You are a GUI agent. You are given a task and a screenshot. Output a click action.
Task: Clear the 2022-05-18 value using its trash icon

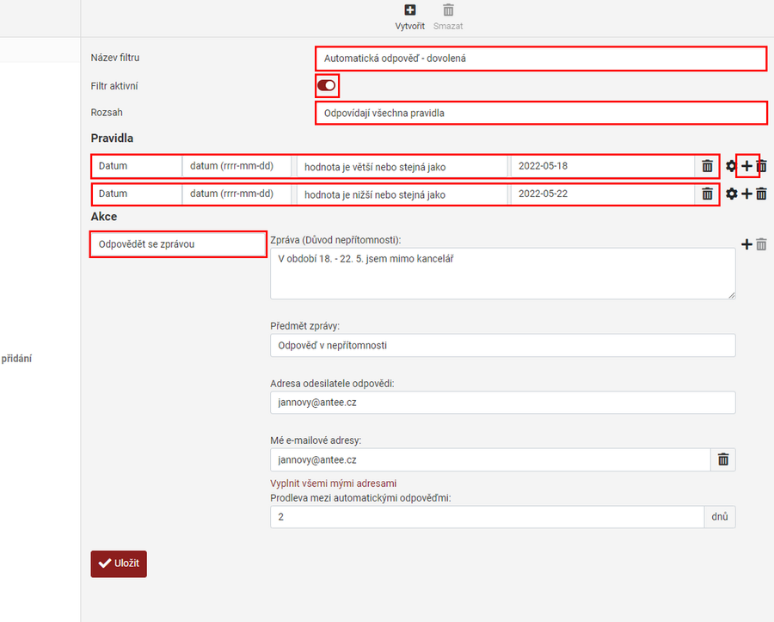[707, 166]
